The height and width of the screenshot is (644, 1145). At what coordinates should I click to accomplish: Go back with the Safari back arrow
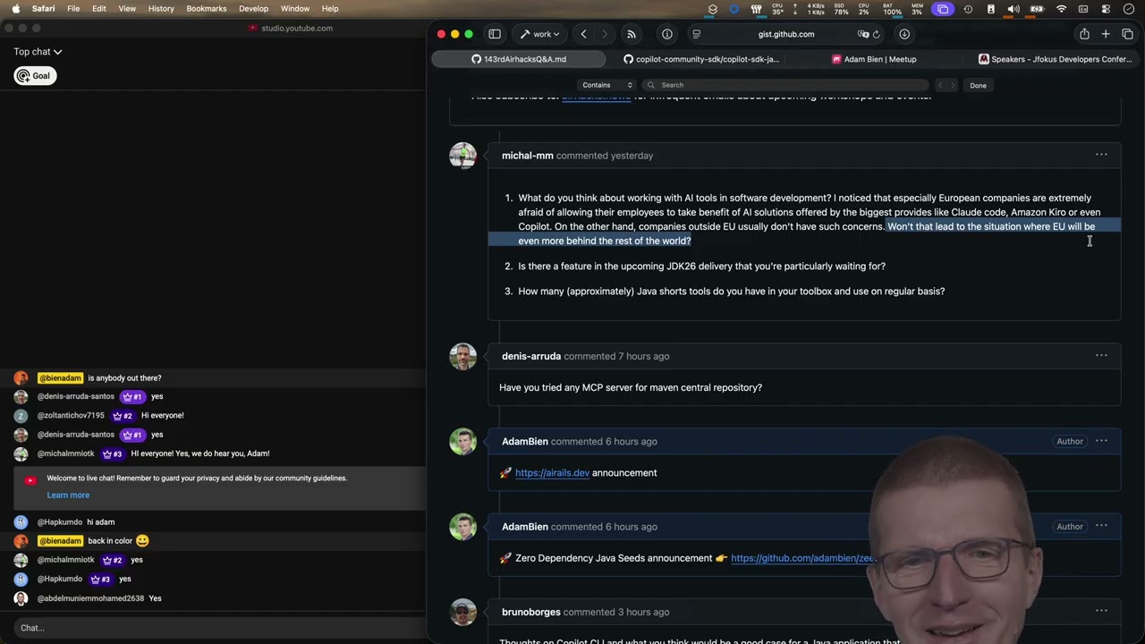pos(583,34)
